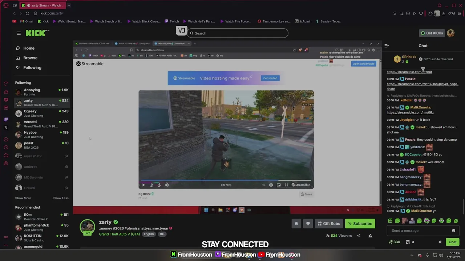Screen dimensions: 465x261
Task: Select Cgeezy channel in Following list
Action: click(x=42, y=113)
